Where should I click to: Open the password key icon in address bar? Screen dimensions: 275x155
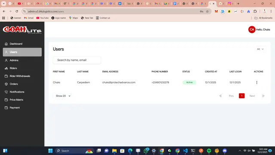(x=202, y=12)
